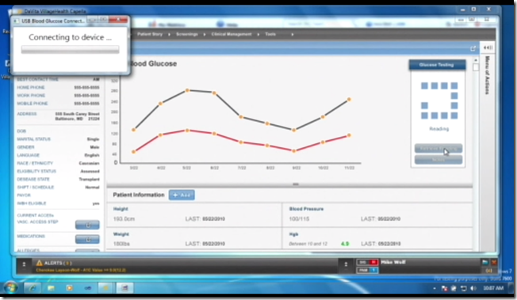Open the Windows Explorer folder taskbar icon

(51, 288)
